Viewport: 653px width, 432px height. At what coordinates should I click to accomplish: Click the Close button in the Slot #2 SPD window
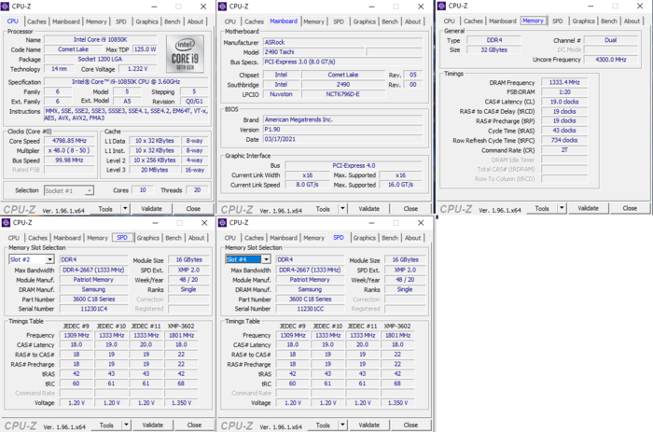coord(194,425)
